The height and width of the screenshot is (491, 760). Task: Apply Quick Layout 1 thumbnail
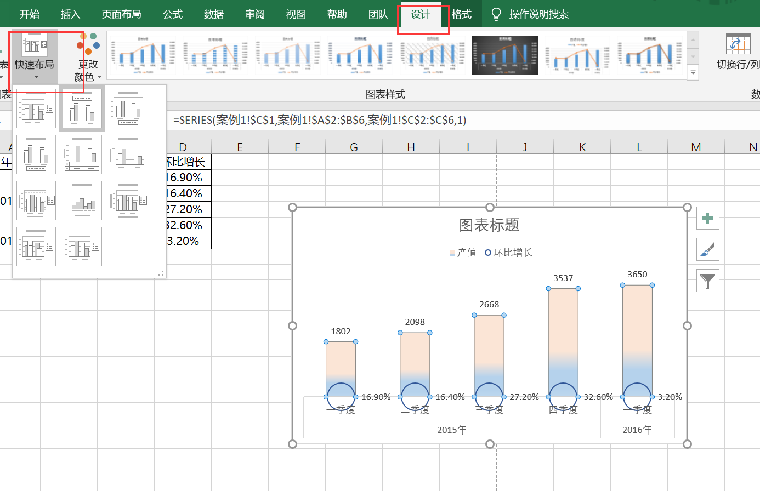36,108
